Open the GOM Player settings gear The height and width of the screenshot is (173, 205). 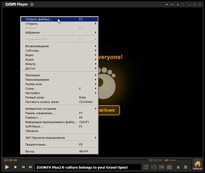[32, 4]
